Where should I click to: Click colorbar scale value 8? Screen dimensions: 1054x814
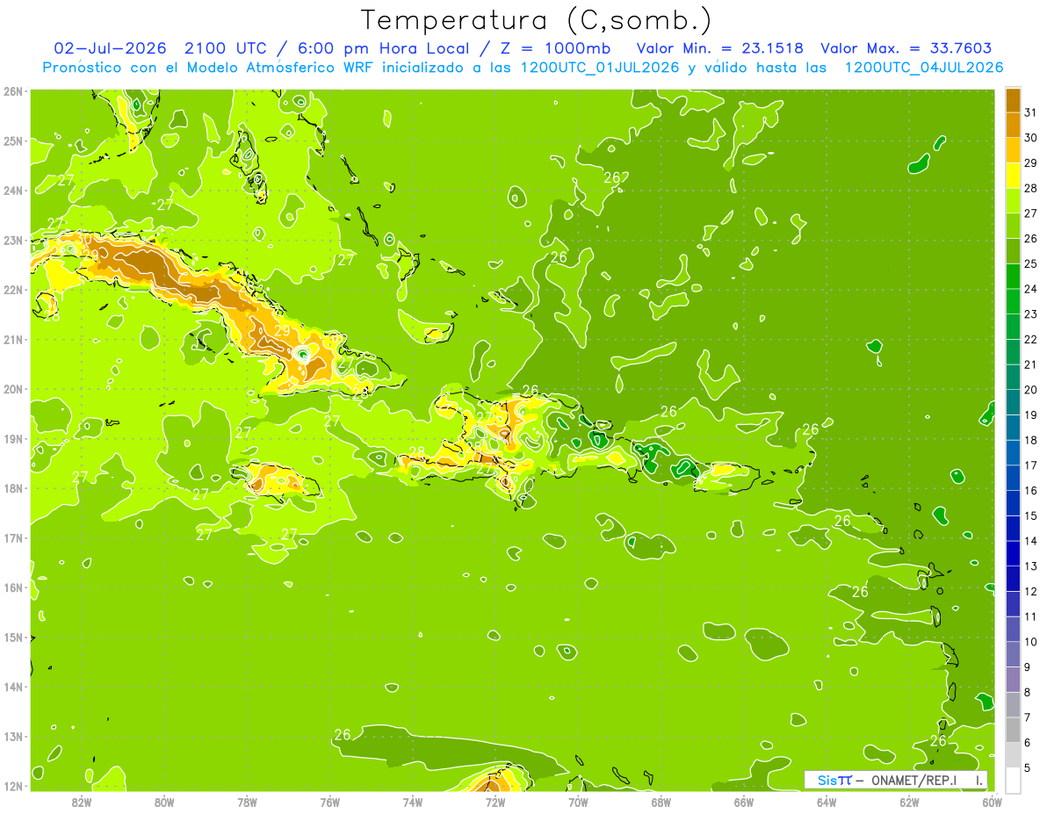click(1028, 692)
